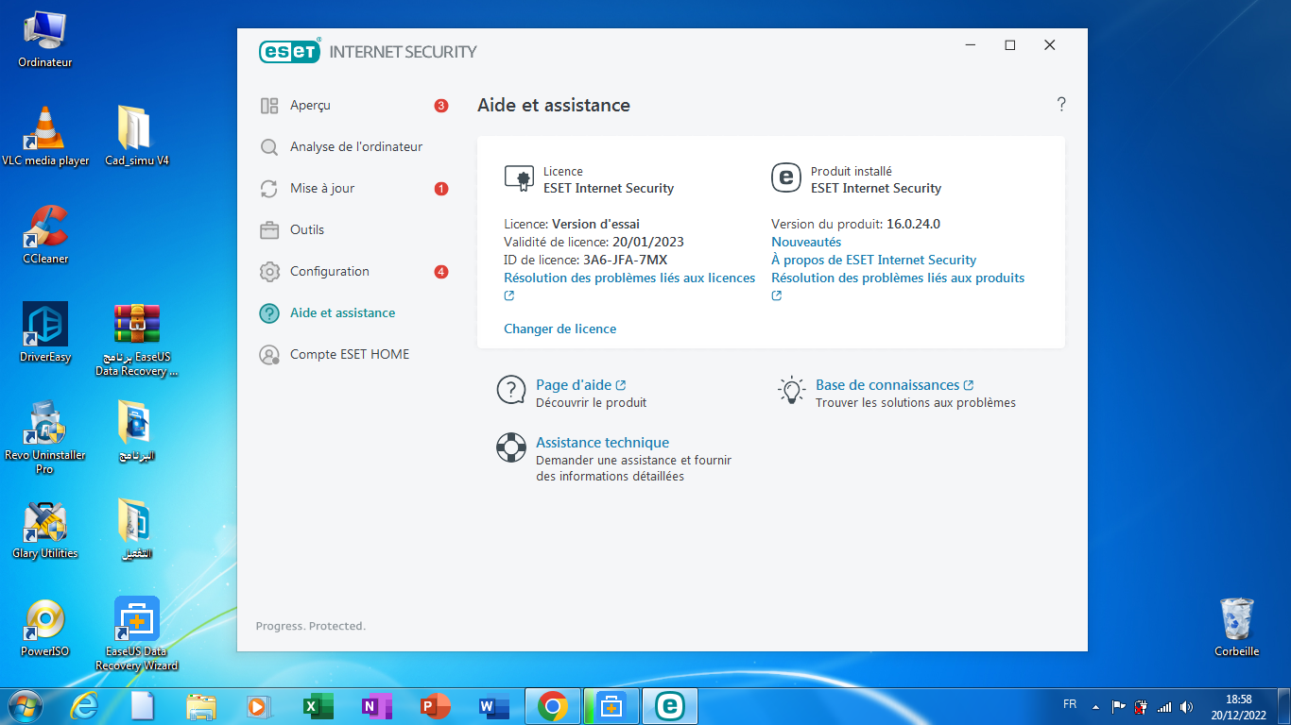Click the question-mark circle icon in sidebar

click(x=269, y=313)
